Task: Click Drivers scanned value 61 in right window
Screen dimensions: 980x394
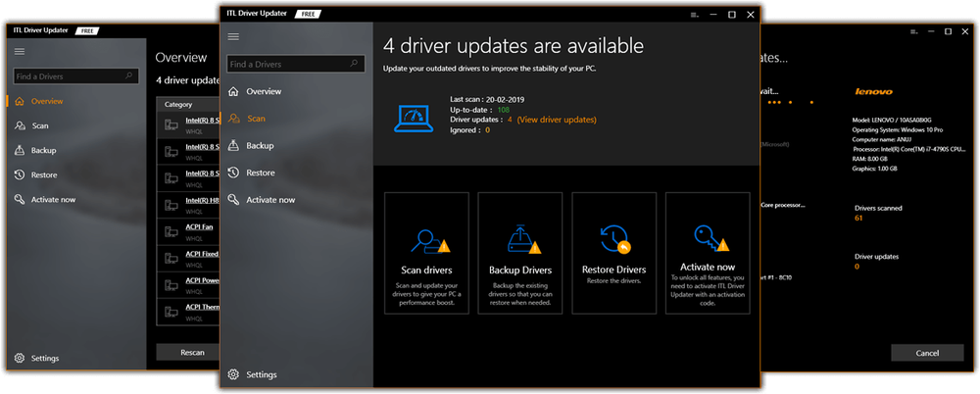Action: pyautogui.click(x=858, y=219)
